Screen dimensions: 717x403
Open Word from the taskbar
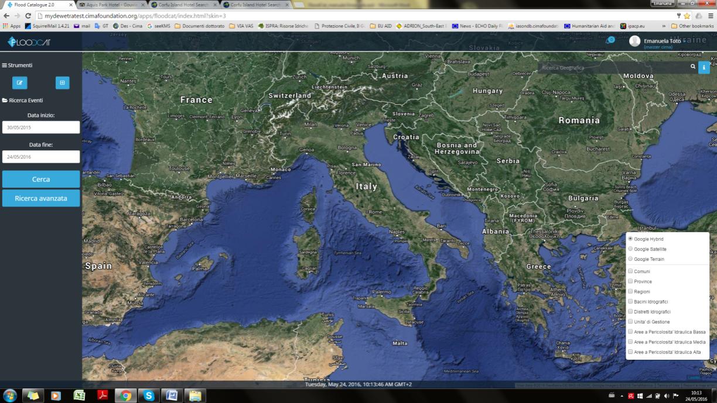pyautogui.click(x=172, y=395)
